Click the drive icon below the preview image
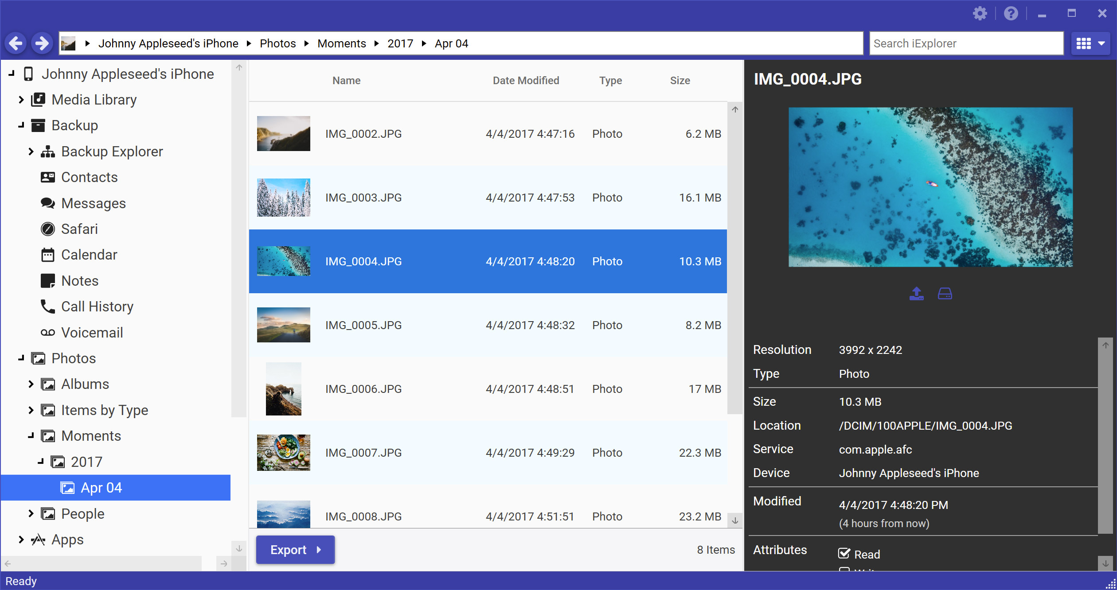The width and height of the screenshot is (1117, 590). click(x=945, y=293)
